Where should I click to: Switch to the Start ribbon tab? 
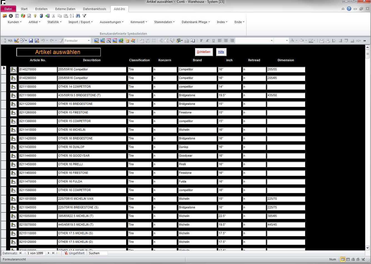(24, 9)
